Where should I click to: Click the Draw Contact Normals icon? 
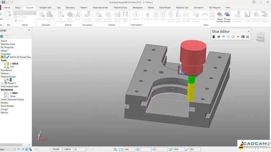(x=186, y=17)
